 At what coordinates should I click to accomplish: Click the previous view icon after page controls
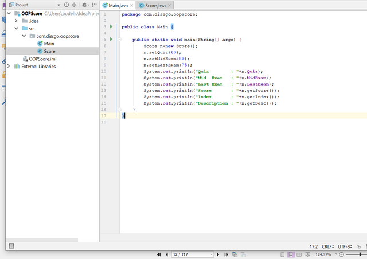coord(235,254)
